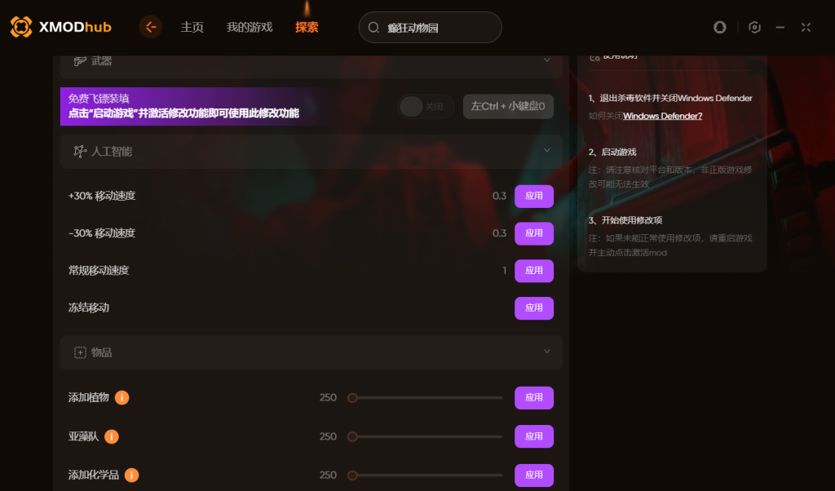Open notifications bell icon

(719, 27)
